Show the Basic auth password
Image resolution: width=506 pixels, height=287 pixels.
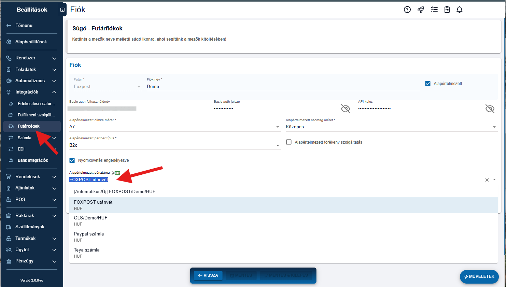346,109
